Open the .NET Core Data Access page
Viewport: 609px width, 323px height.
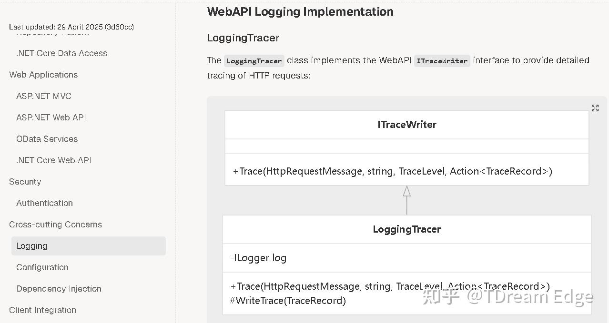(61, 53)
